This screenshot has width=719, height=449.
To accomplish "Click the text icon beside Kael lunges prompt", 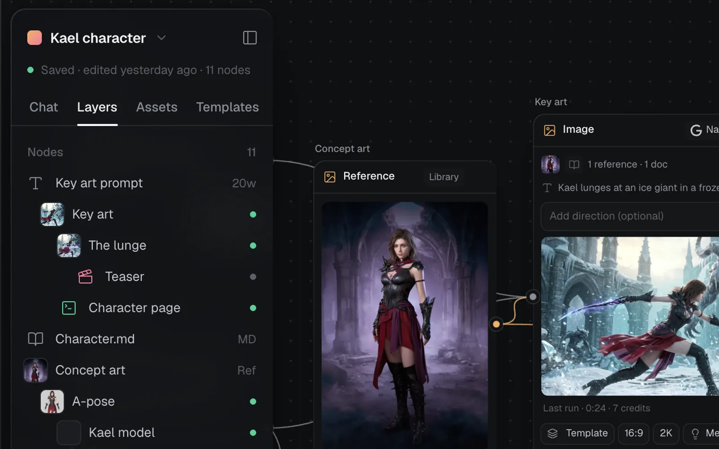I will tap(547, 188).
